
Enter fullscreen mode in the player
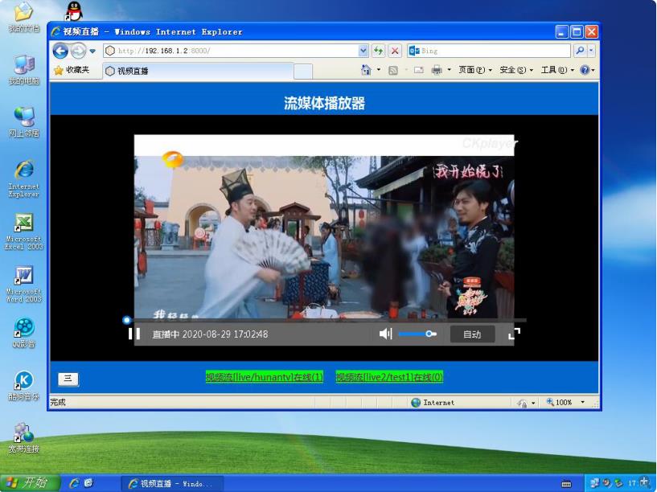(x=514, y=334)
